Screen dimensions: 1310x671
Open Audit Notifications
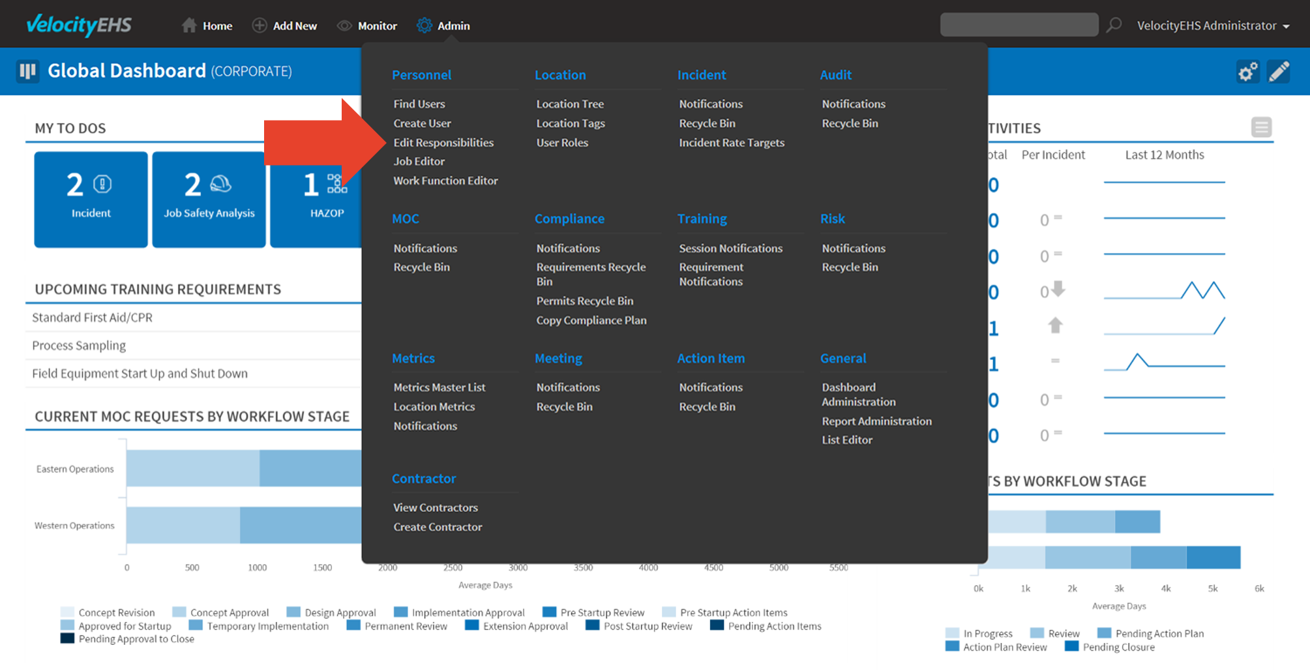[854, 104]
